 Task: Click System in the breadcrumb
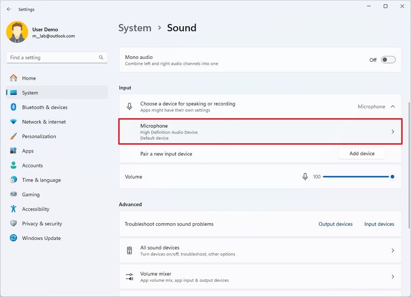click(x=135, y=28)
